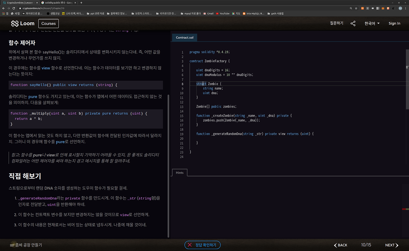Reload the page with the browser refresh icon
This screenshot has height=251, width=409.
pyautogui.click(x=14, y=8)
